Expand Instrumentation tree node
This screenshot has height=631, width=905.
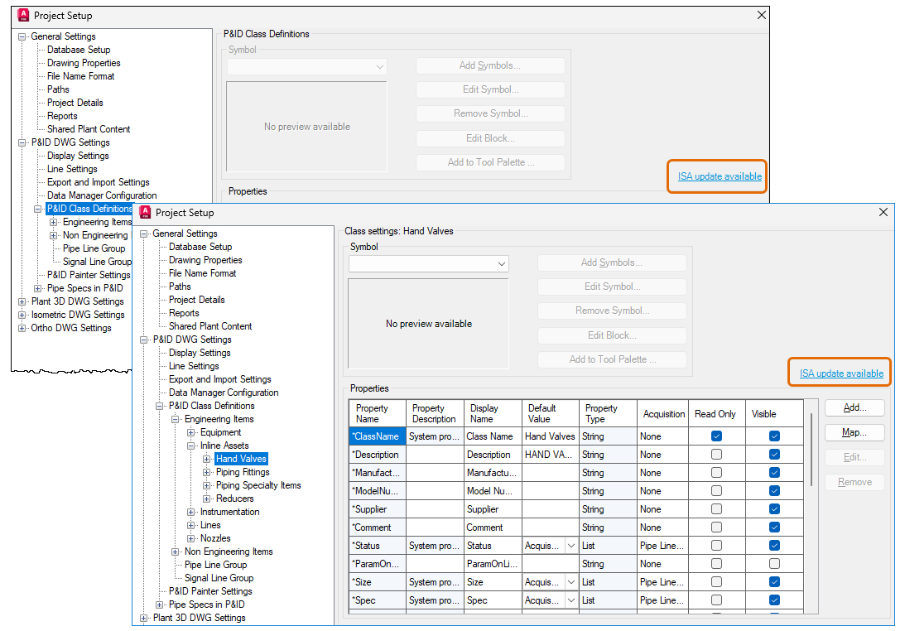click(191, 512)
